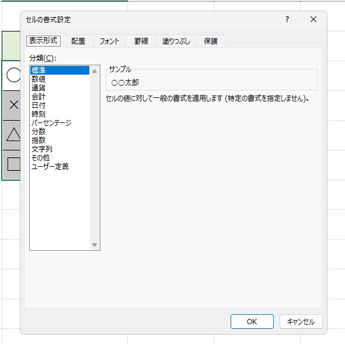Click the category list scroll down arrow

[95, 245]
